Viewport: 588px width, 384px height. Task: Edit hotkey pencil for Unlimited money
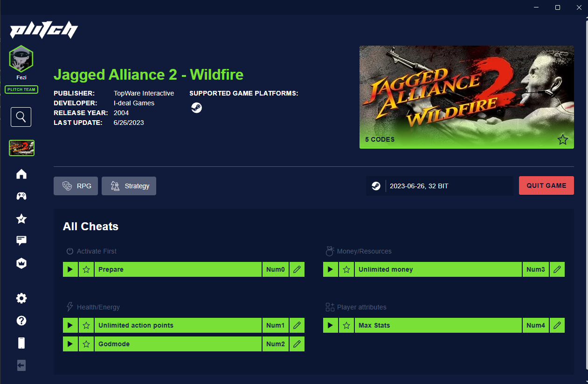coord(557,269)
